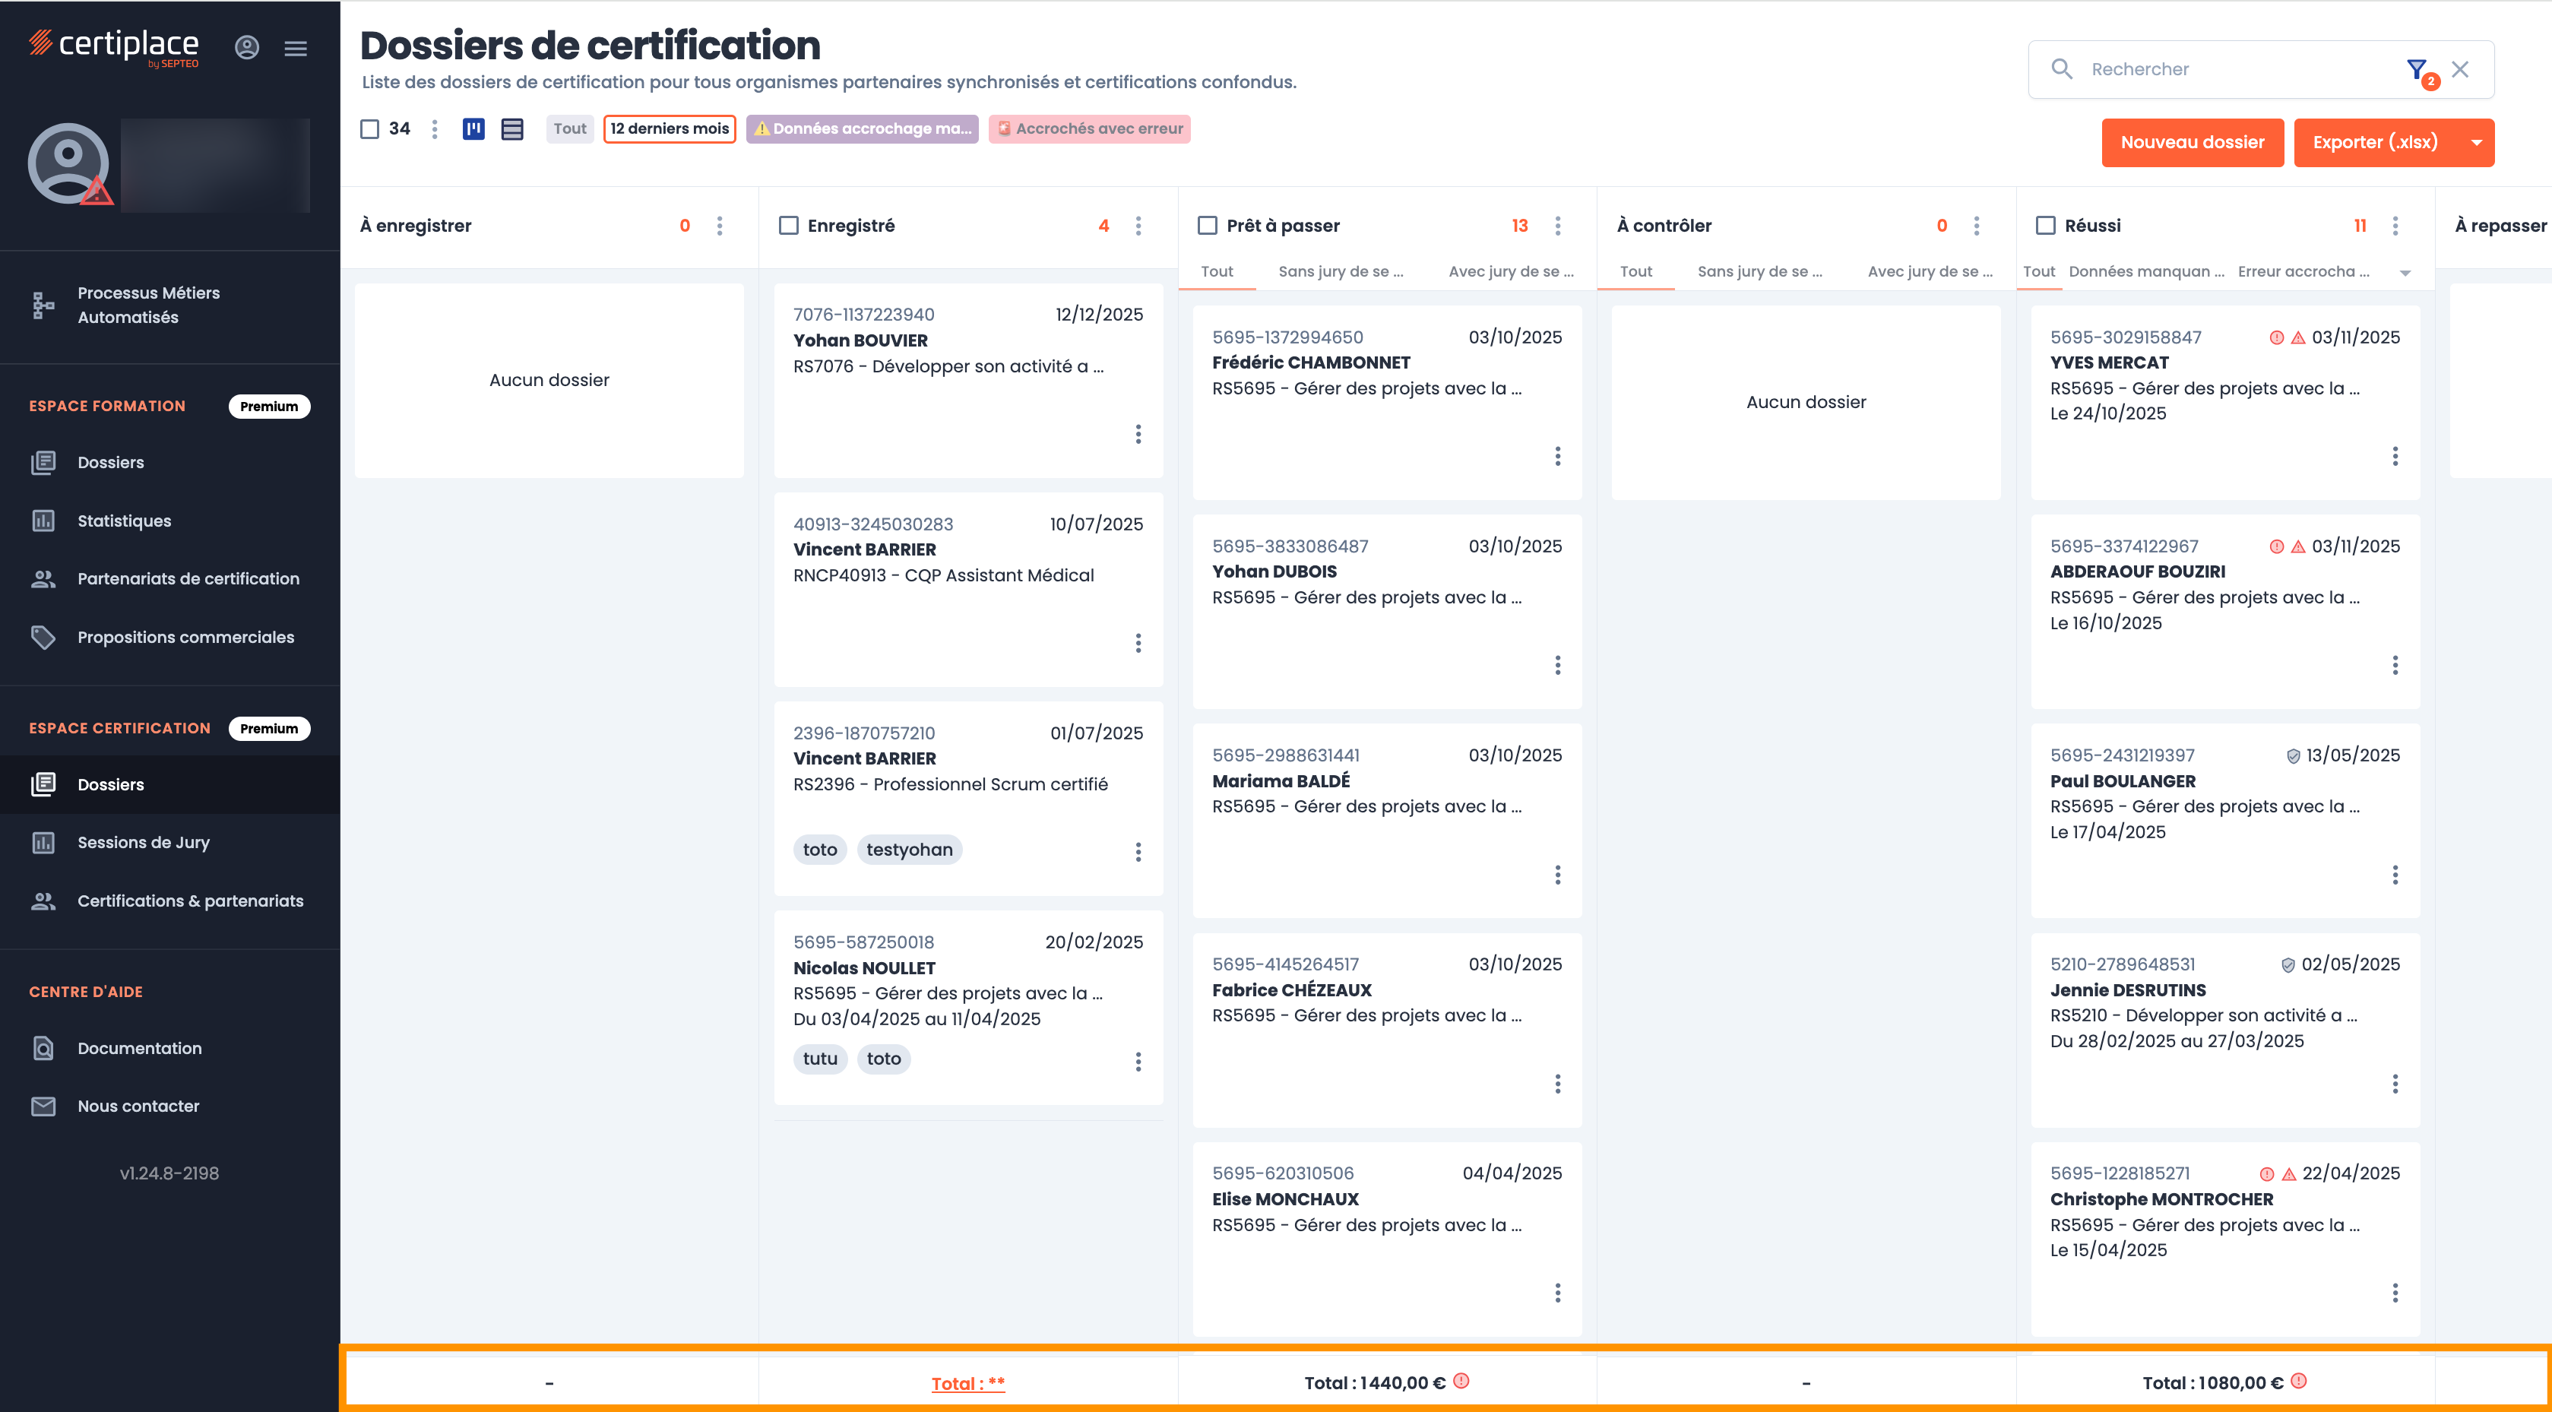Open three-dot menu on Yohan BOUVIER card

[1138, 434]
